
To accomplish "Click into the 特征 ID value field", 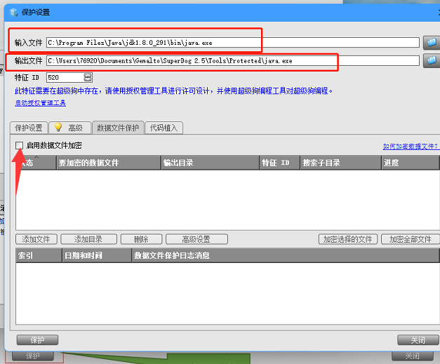I will [x=65, y=77].
